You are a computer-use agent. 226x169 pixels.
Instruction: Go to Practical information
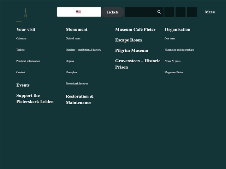click(x=28, y=61)
